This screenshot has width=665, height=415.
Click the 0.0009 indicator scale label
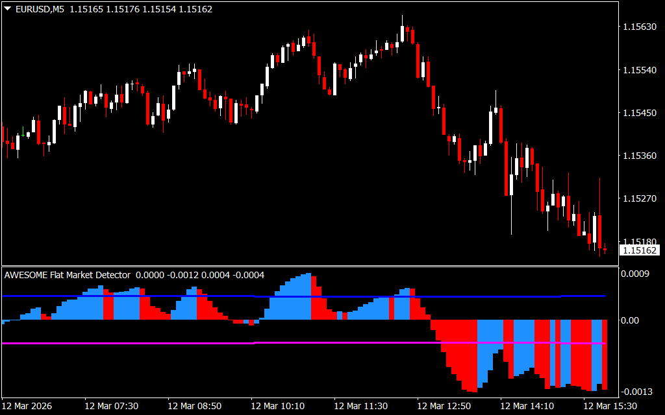pos(634,274)
